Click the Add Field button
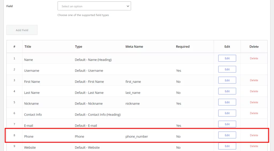Screen dimensions: 274x151 22,30
